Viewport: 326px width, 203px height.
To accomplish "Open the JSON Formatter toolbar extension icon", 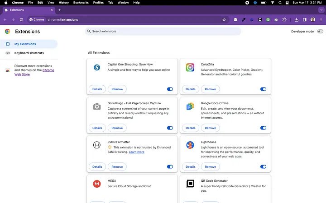I will [x=235, y=20].
